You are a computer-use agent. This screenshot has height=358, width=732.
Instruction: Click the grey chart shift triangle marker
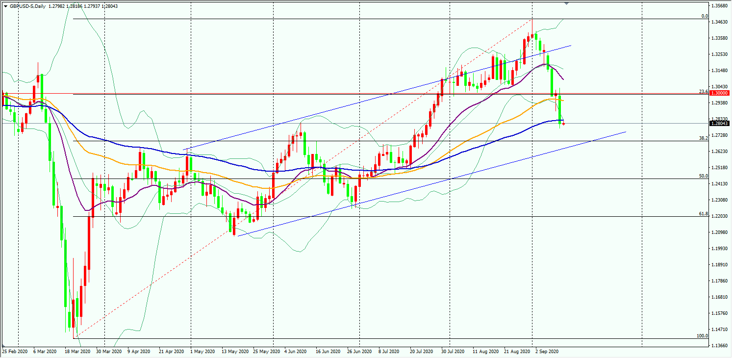tap(567, 3)
